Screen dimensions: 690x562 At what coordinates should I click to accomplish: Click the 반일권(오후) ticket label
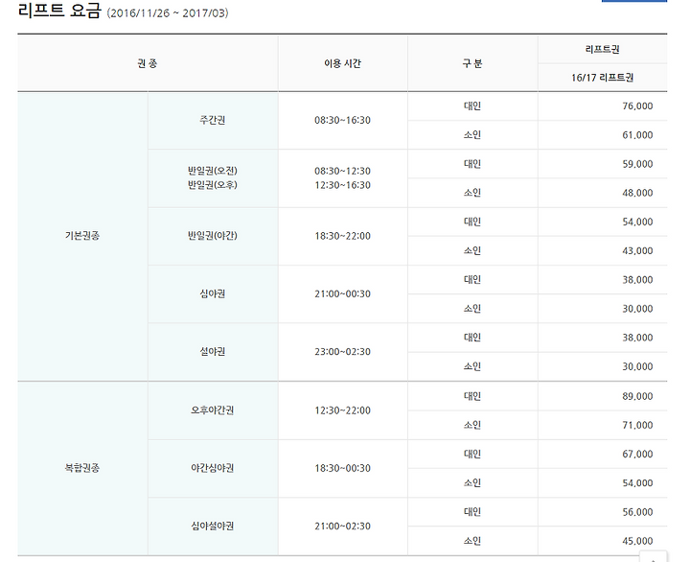click(213, 185)
